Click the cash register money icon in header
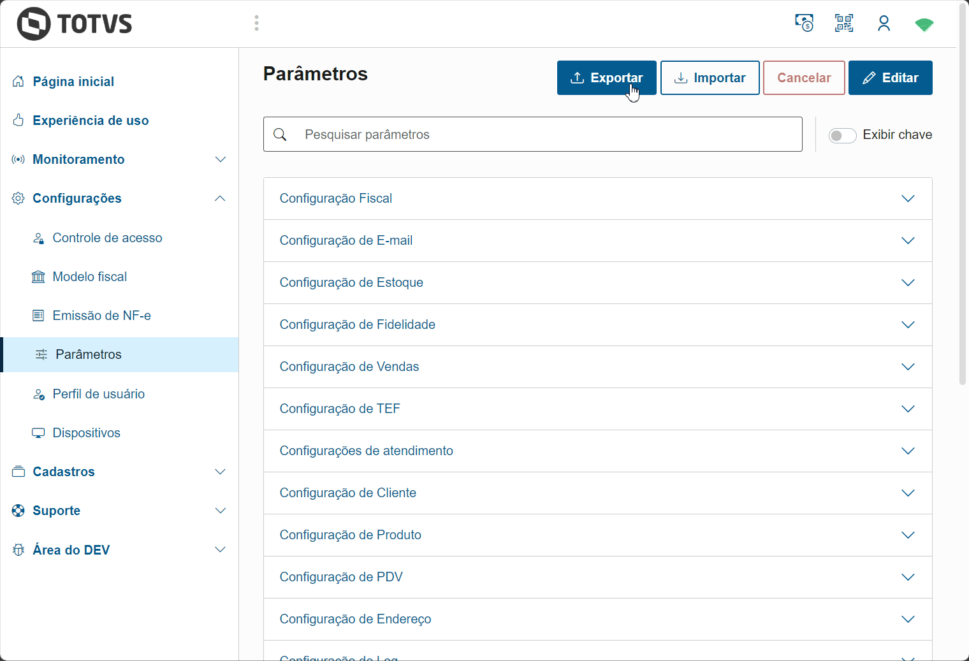Screen dimensions: 969x661 [x=804, y=24]
